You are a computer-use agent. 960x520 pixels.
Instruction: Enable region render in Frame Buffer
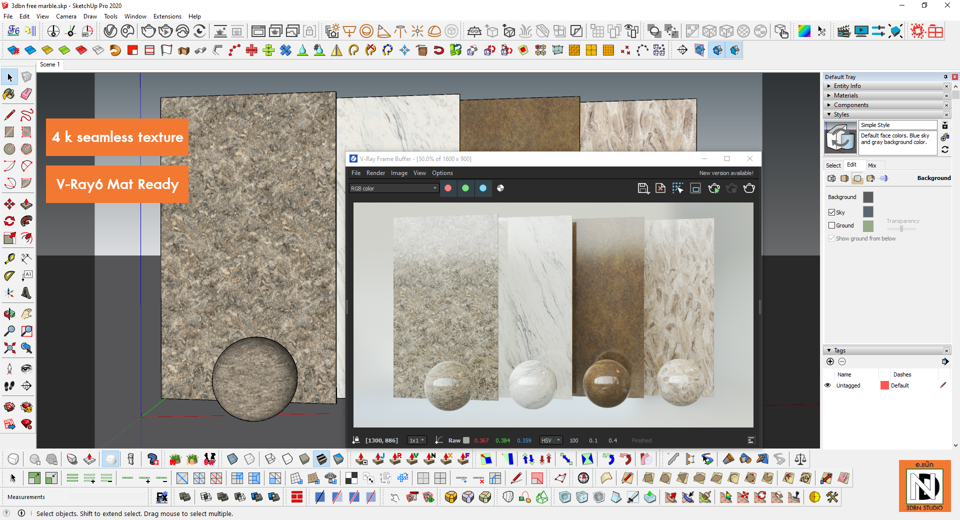(695, 188)
